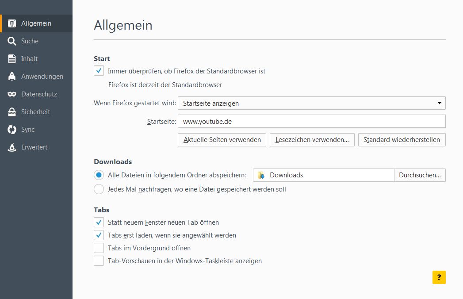
Task: Enable Tabs im Vordergrund öffnen checkbox
Action: 99,248
